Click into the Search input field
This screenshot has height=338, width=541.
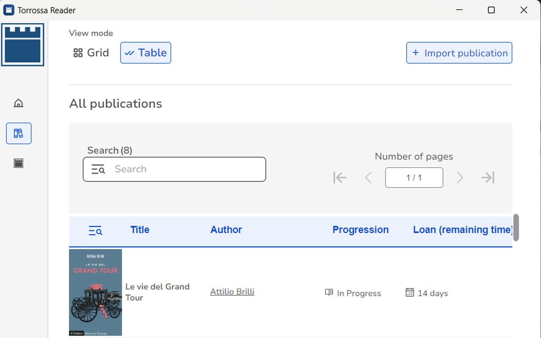coord(175,169)
